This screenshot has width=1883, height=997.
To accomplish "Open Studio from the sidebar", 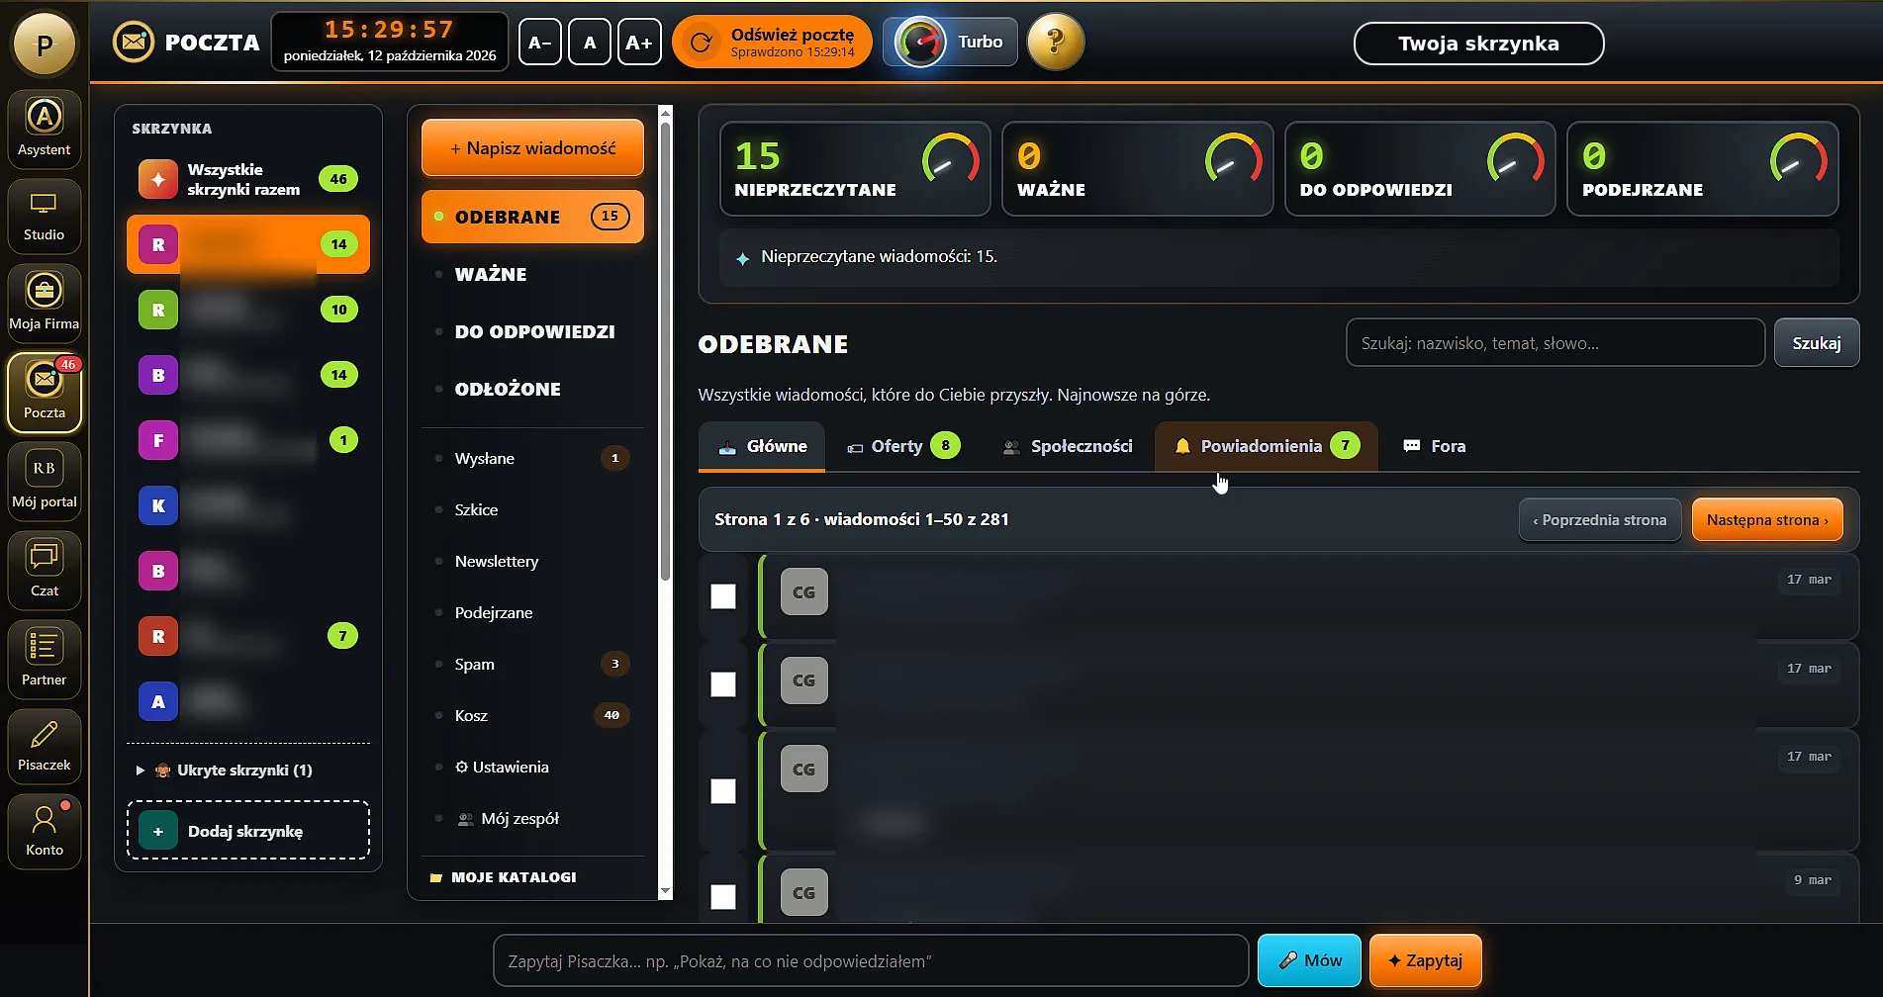I will (44, 216).
